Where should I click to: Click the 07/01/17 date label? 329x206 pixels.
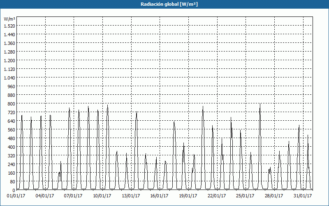pos(73,196)
